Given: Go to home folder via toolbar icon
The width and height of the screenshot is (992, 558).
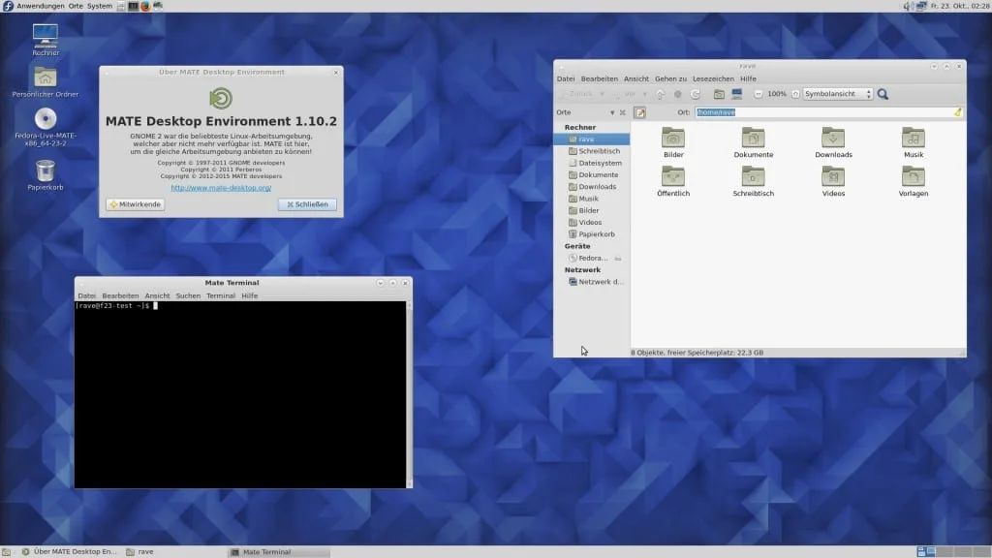Looking at the screenshot, I should click(x=719, y=94).
